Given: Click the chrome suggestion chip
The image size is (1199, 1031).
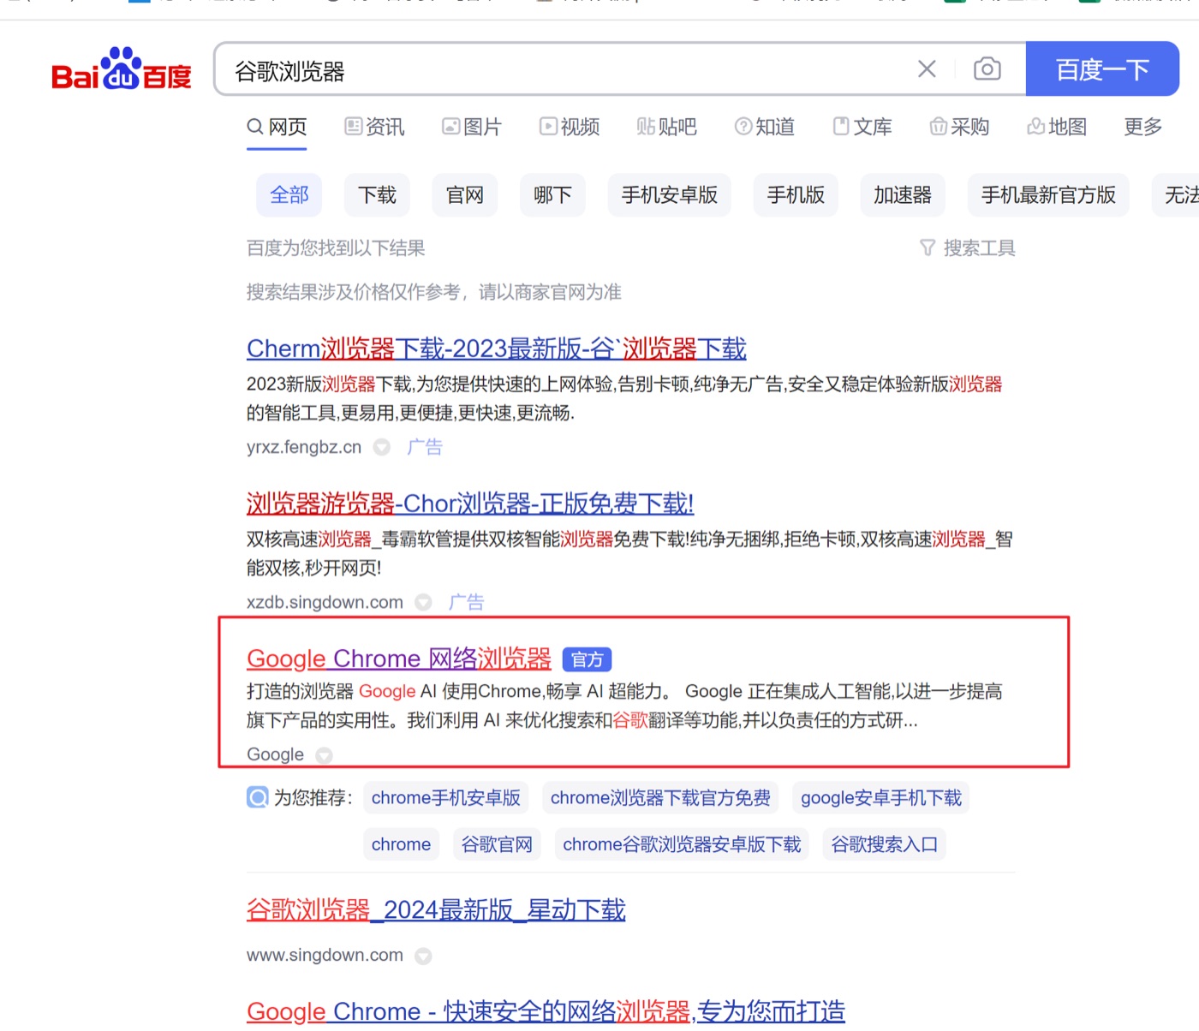Looking at the screenshot, I should click(401, 844).
